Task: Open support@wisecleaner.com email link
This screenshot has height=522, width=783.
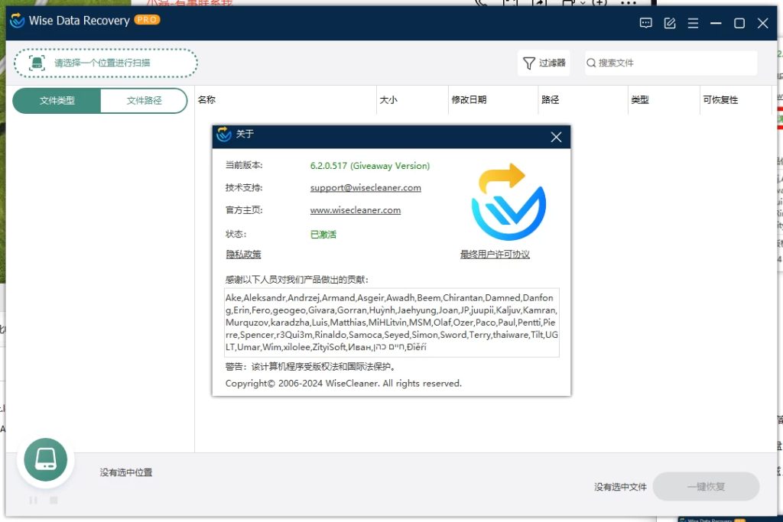Action: pos(366,188)
